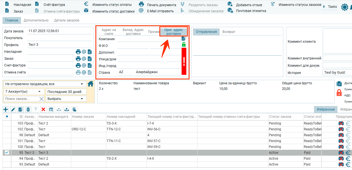Click the green unlocked padlock icon
This screenshot has height=170, width=352.
184,44
